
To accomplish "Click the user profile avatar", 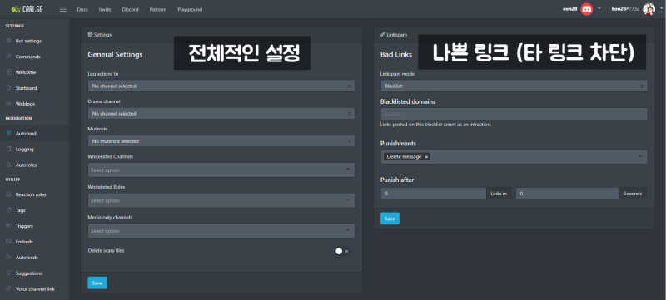I will tap(649, 9).
